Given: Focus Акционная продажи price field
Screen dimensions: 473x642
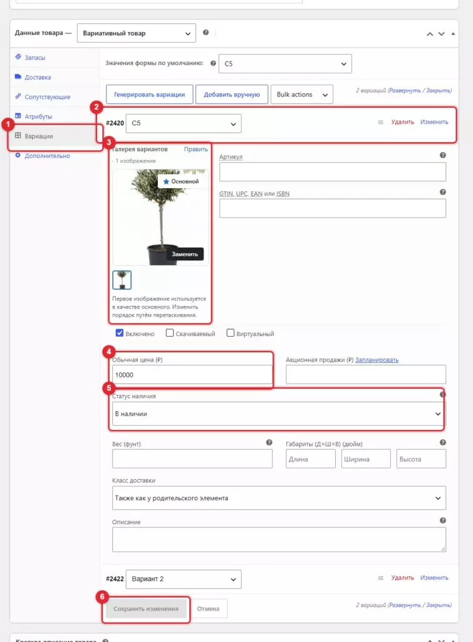Looking at the screenshot, I should (366, 374).
